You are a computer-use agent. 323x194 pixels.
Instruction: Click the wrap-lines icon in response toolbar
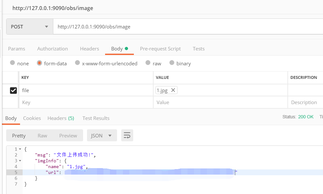[127, 135]
